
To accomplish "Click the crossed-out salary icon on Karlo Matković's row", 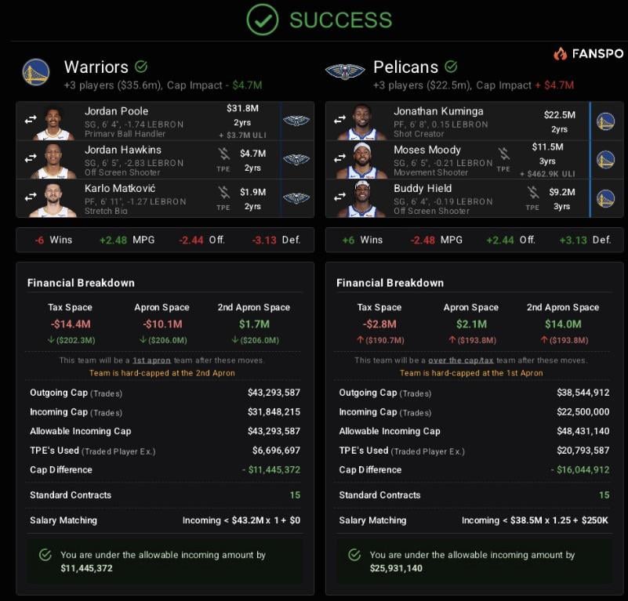I will point(224,193).
